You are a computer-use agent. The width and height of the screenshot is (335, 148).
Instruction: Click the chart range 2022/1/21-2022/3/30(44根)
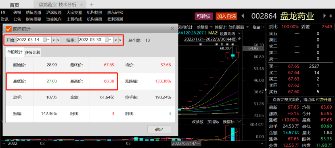210,39
